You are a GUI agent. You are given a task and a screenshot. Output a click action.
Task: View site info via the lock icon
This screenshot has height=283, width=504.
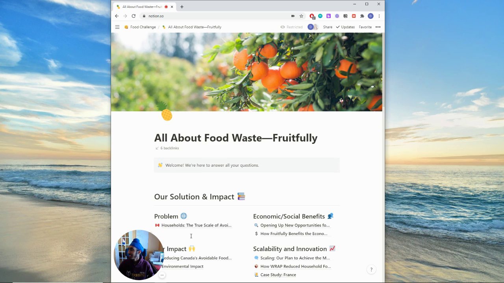[x=144, y=16]
